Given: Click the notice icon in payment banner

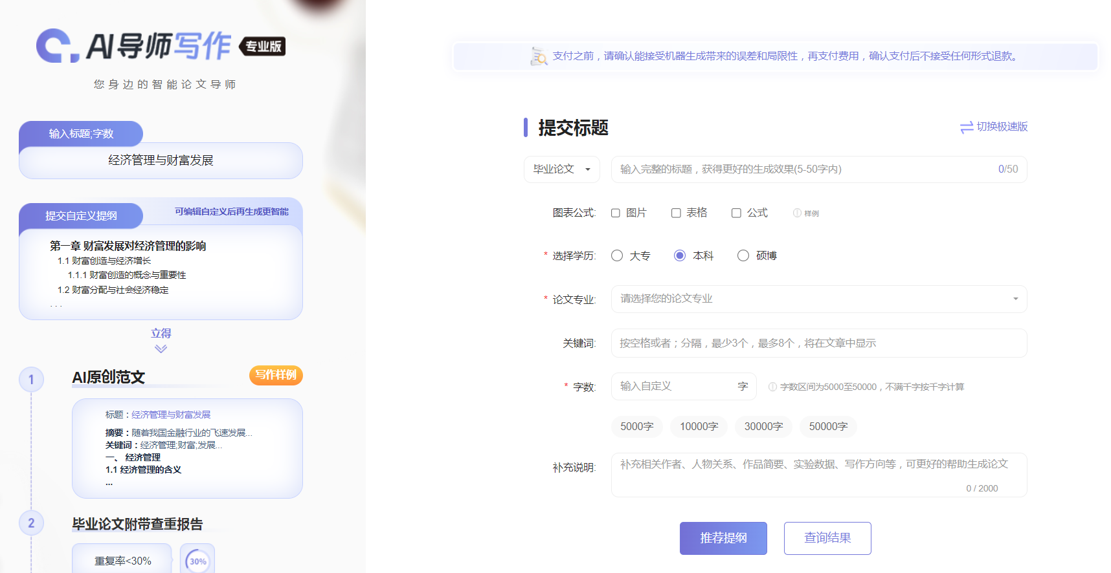Looking at the screenshot, I should coord(539,56).
